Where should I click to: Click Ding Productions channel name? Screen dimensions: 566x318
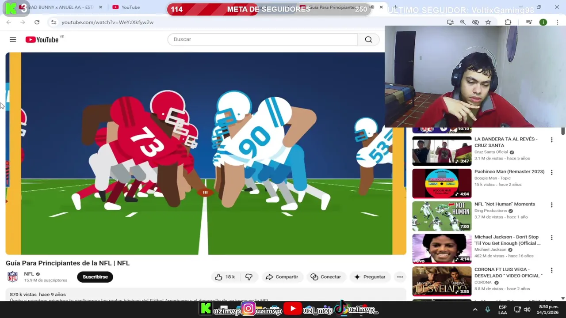pyautogui.click(x=491, y=211)
